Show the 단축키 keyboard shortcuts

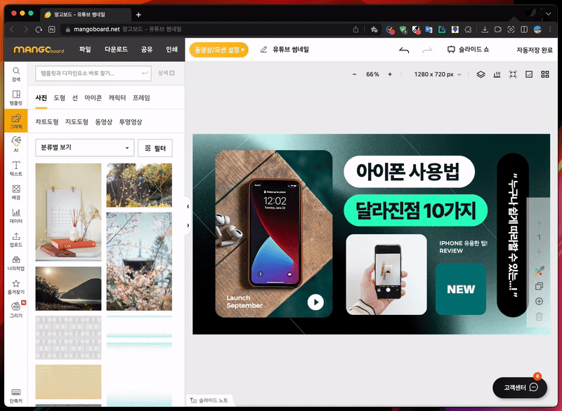click(16, 396)
